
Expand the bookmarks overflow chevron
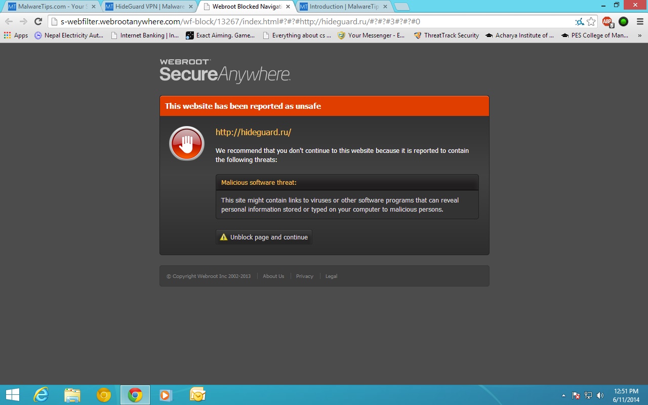pyautogui.click(x=639, y=35)
